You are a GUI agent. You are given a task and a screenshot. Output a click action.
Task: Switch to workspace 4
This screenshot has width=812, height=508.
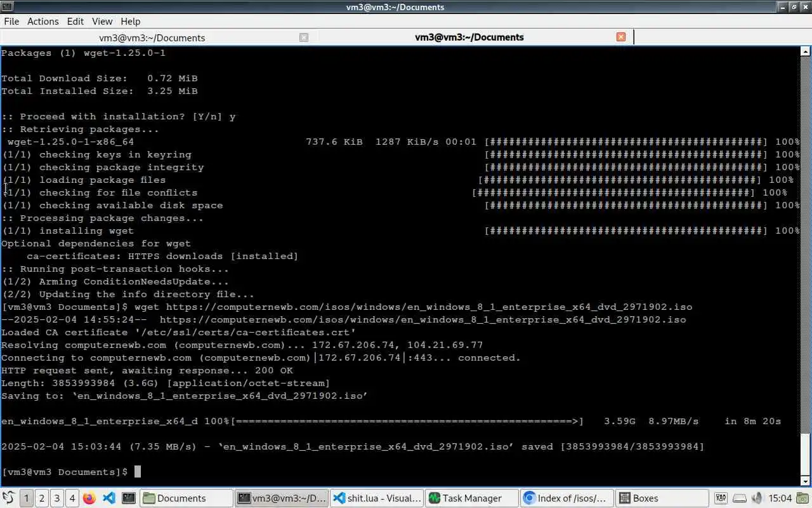pos(72,498)
